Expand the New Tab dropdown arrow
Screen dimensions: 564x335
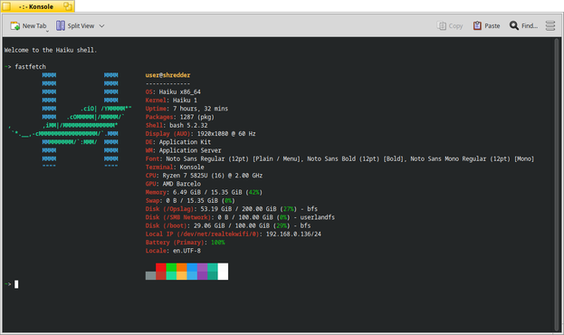(47, 32)
